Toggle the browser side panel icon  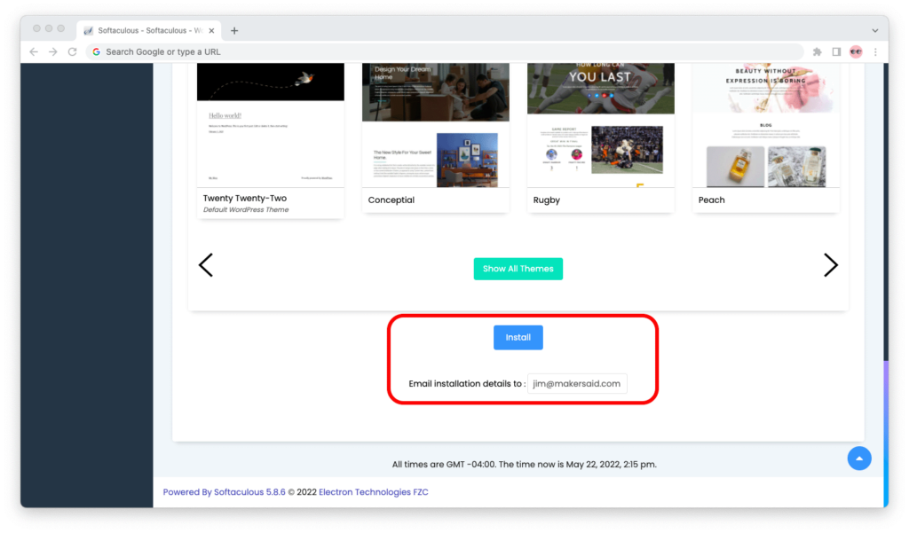[836, 51]
